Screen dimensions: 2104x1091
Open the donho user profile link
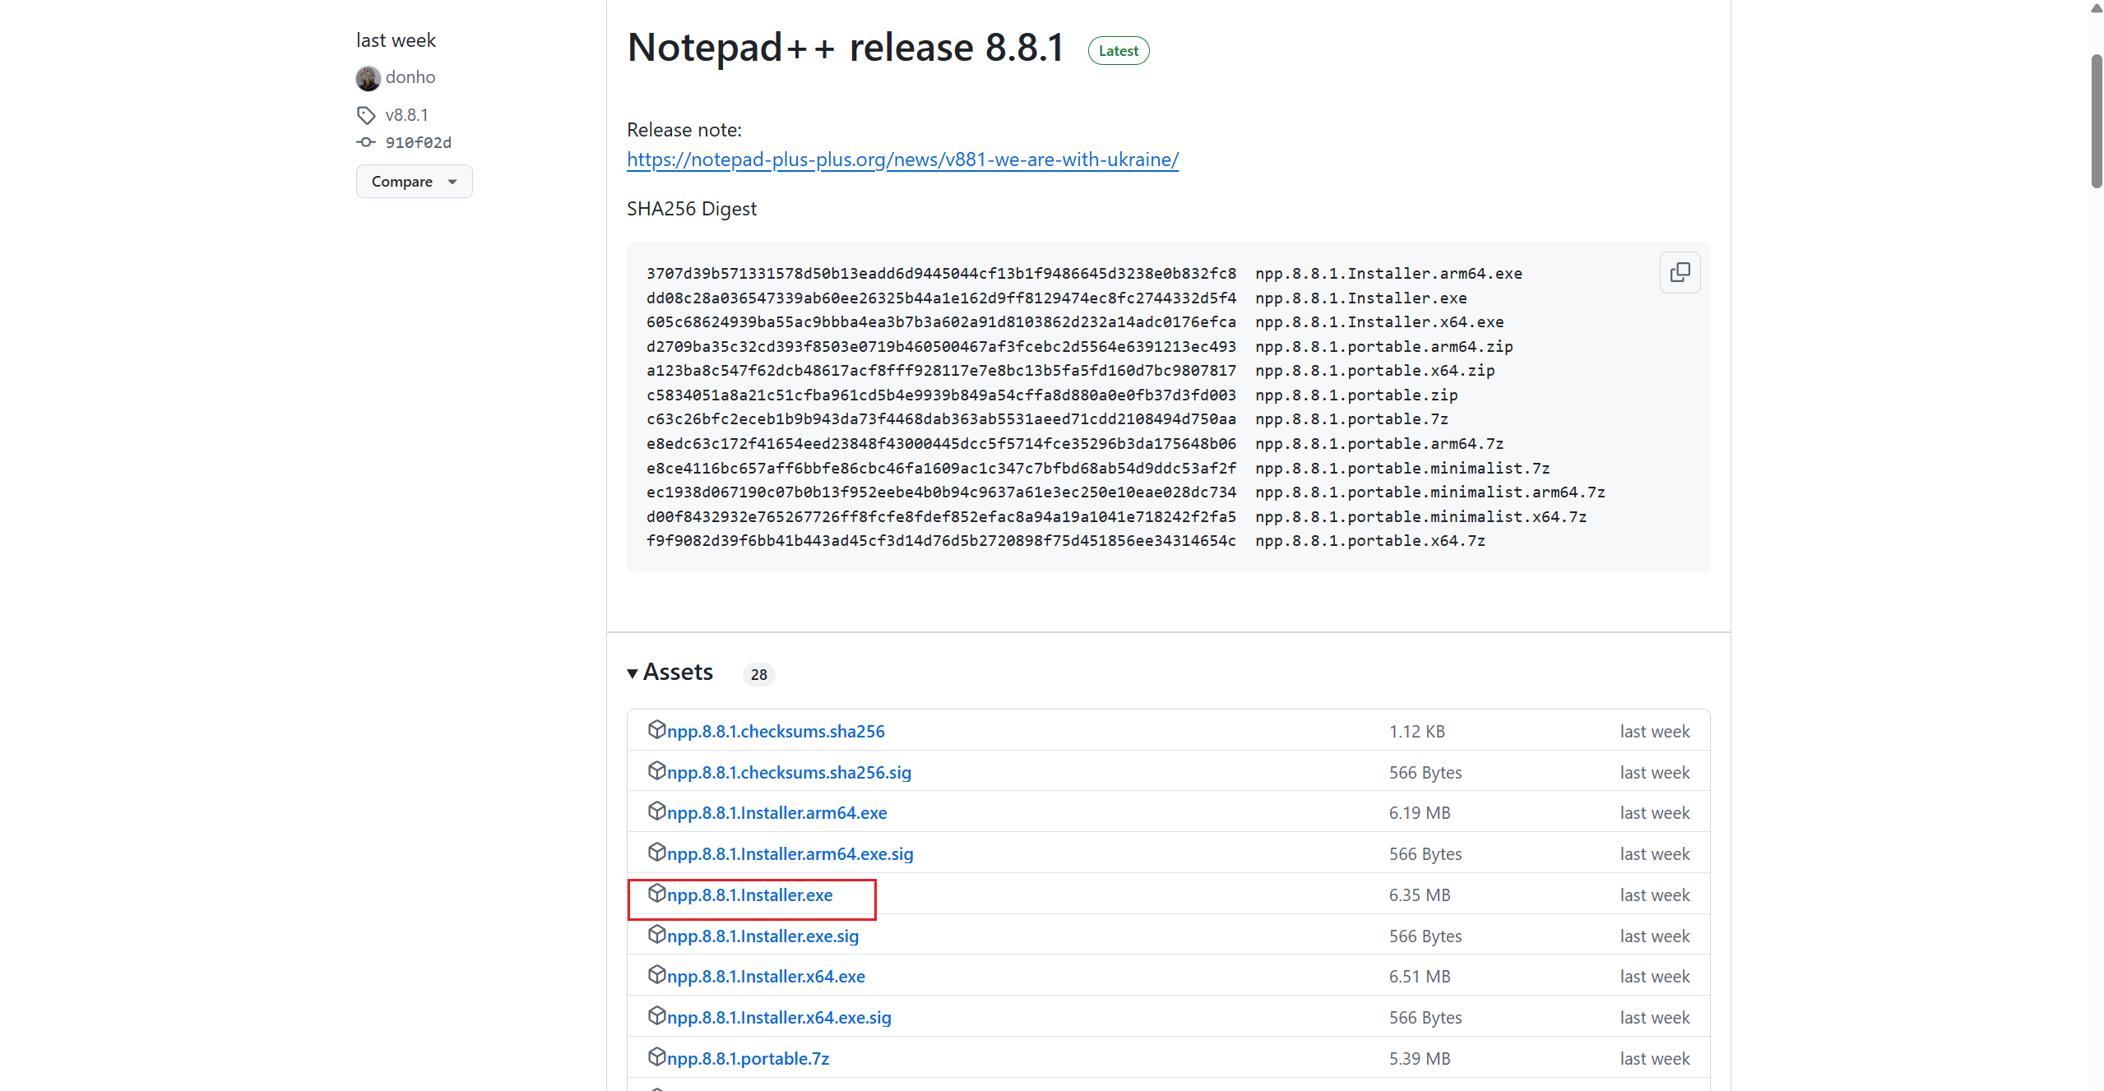[410, 77]
